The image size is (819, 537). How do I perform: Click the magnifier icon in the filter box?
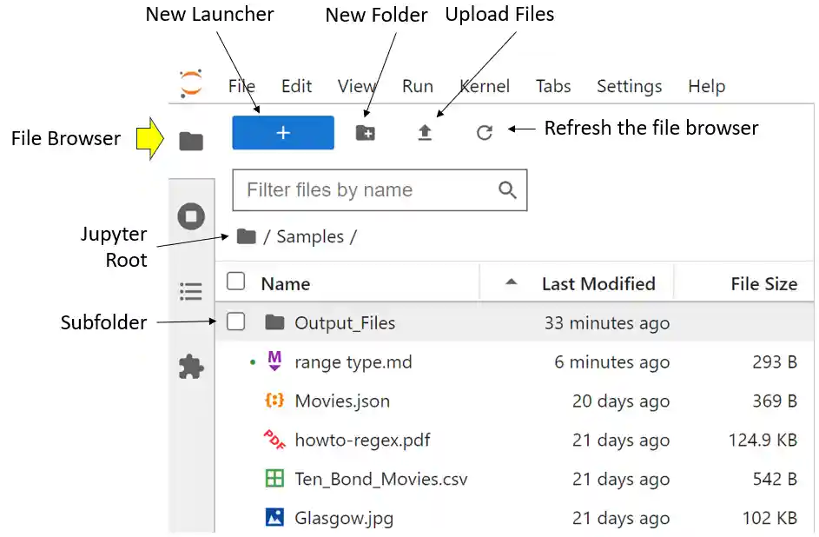508,189
